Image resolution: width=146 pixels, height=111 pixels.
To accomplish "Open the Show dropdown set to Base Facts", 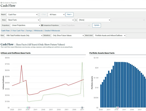I will [x=23, y=20].
